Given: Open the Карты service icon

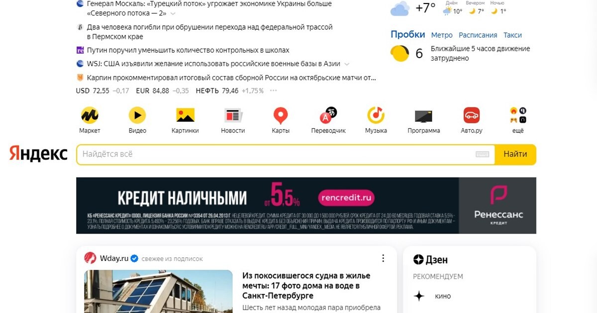Looking at the screenshot, I should [281, 116].
